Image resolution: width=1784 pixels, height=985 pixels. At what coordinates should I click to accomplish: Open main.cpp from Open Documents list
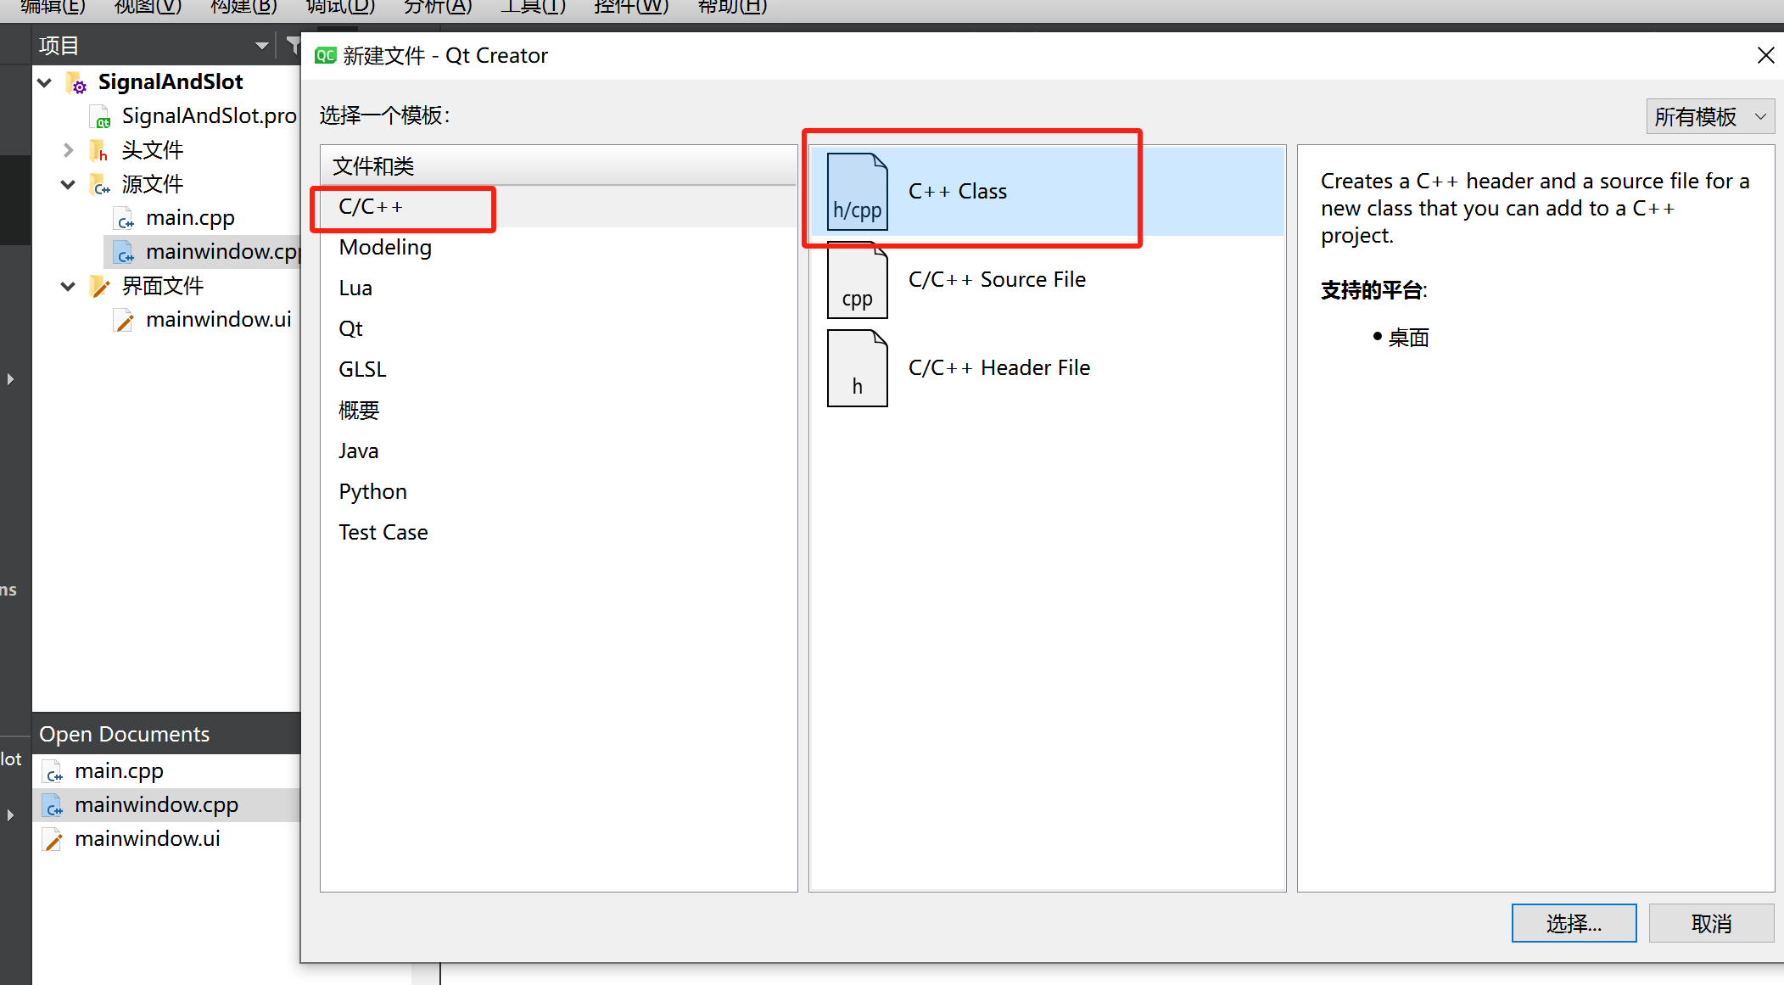click(x=119, y=771)
